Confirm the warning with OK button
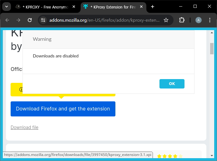 (x=172, y=84)
